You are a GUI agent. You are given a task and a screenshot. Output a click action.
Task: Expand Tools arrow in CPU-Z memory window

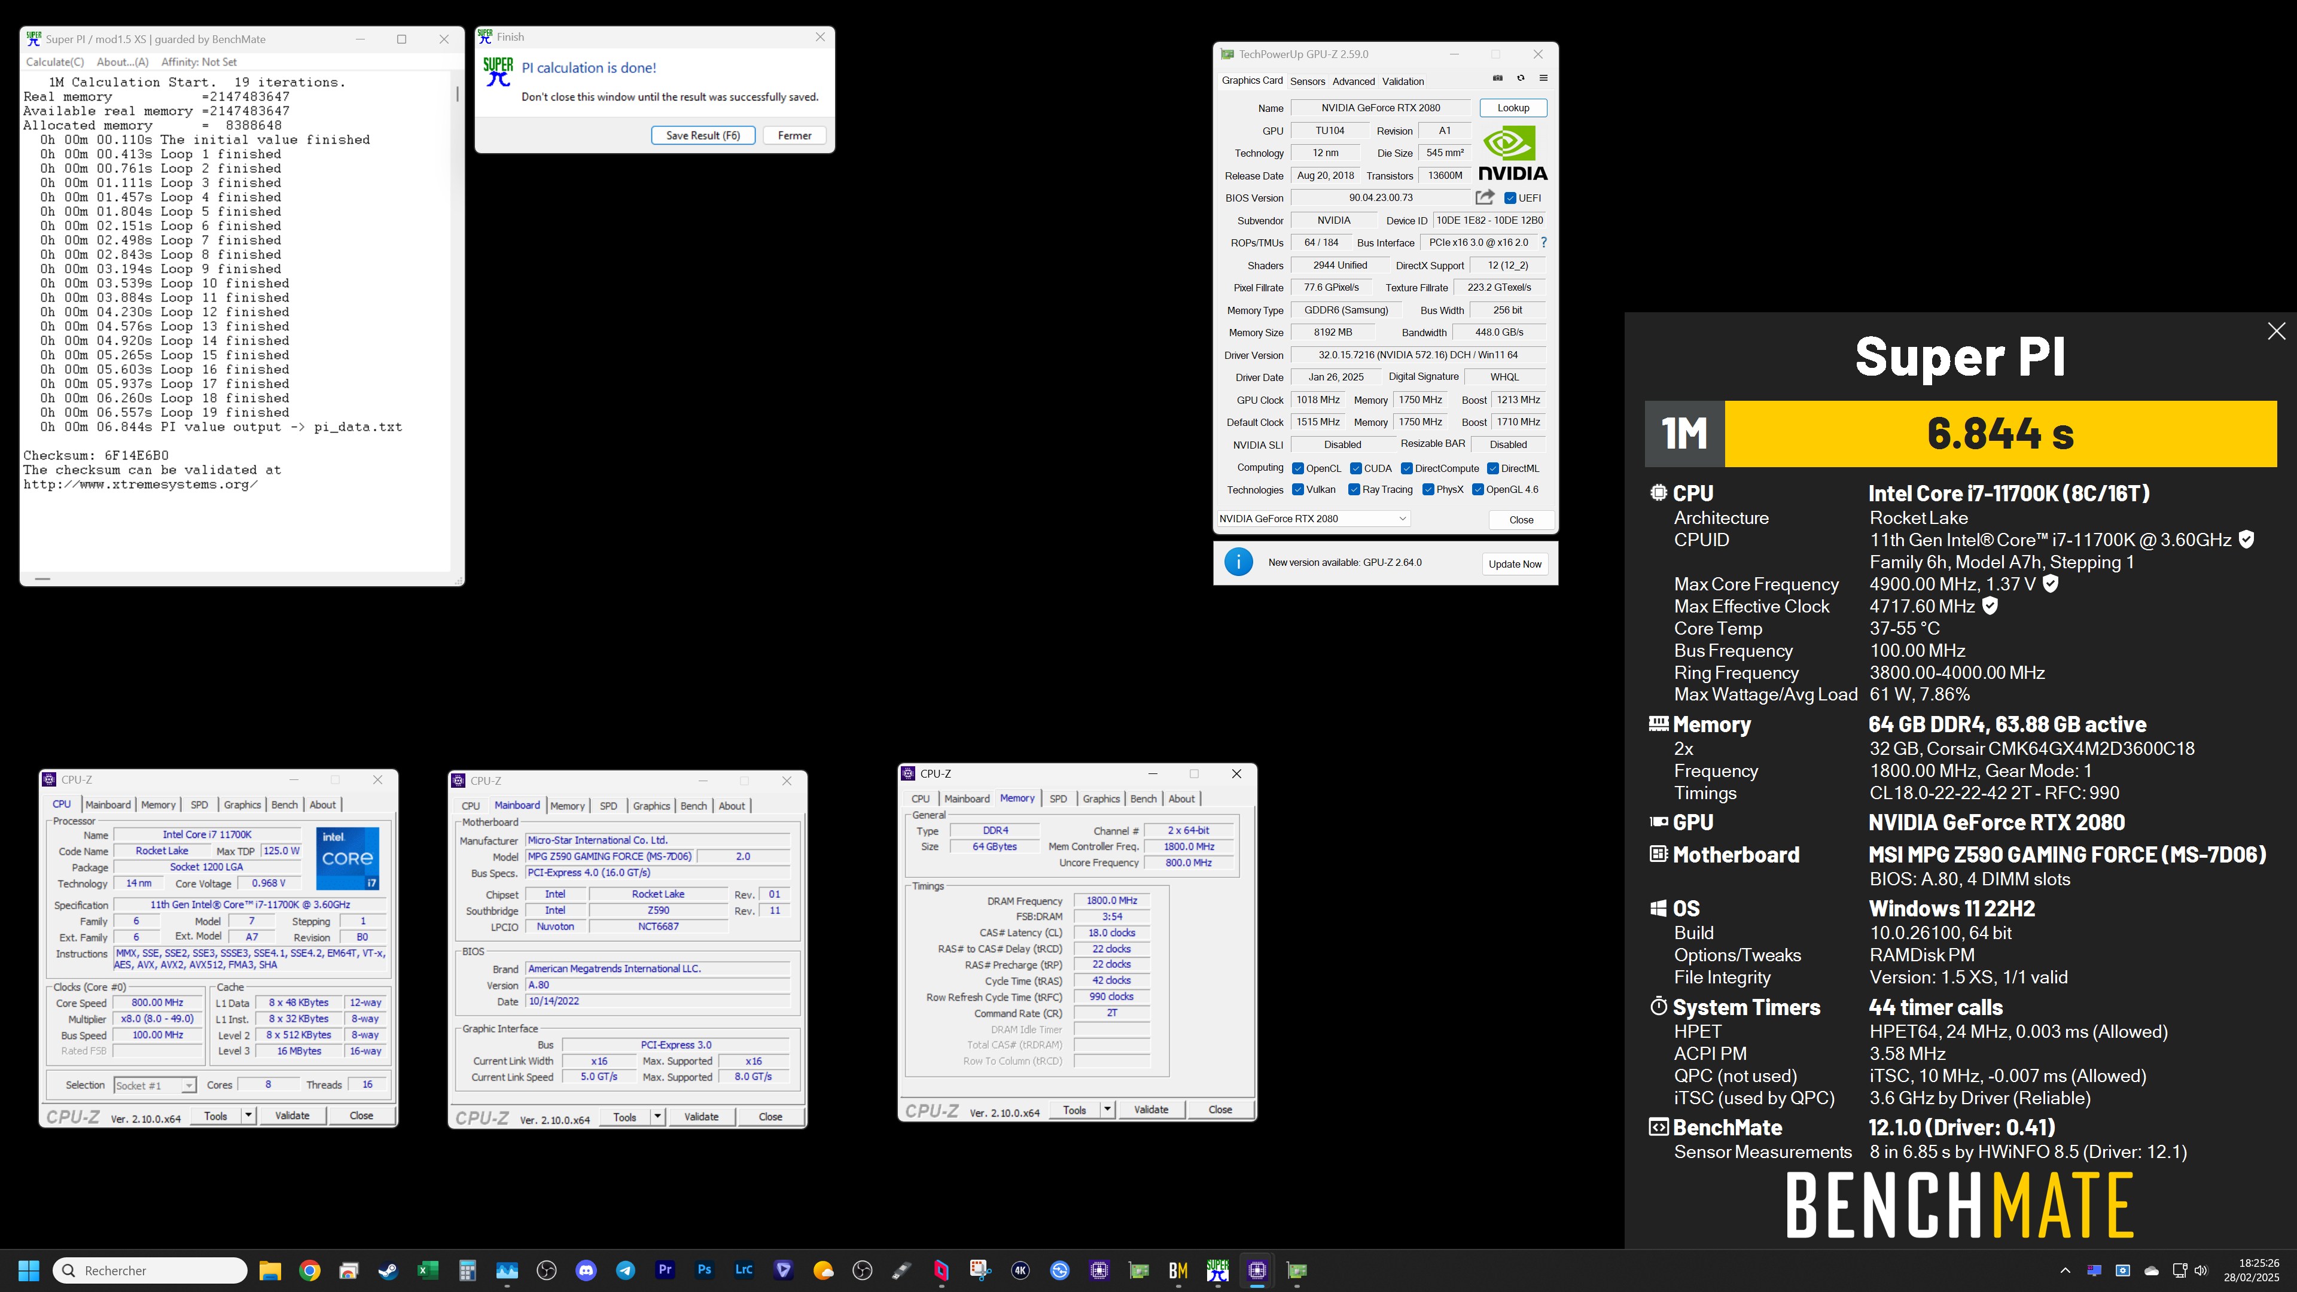coord(1107,1109)
